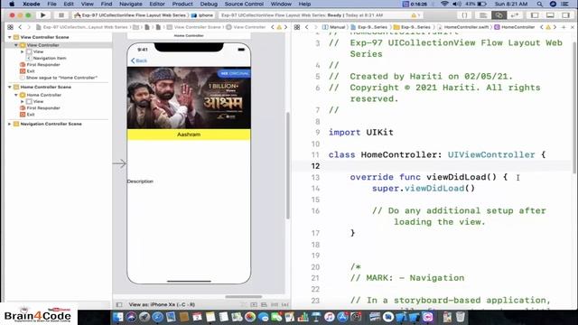Viewport: 578px width, 325px height.
Task: Select the yellow Aashram label in canvas
Action: 189,135
